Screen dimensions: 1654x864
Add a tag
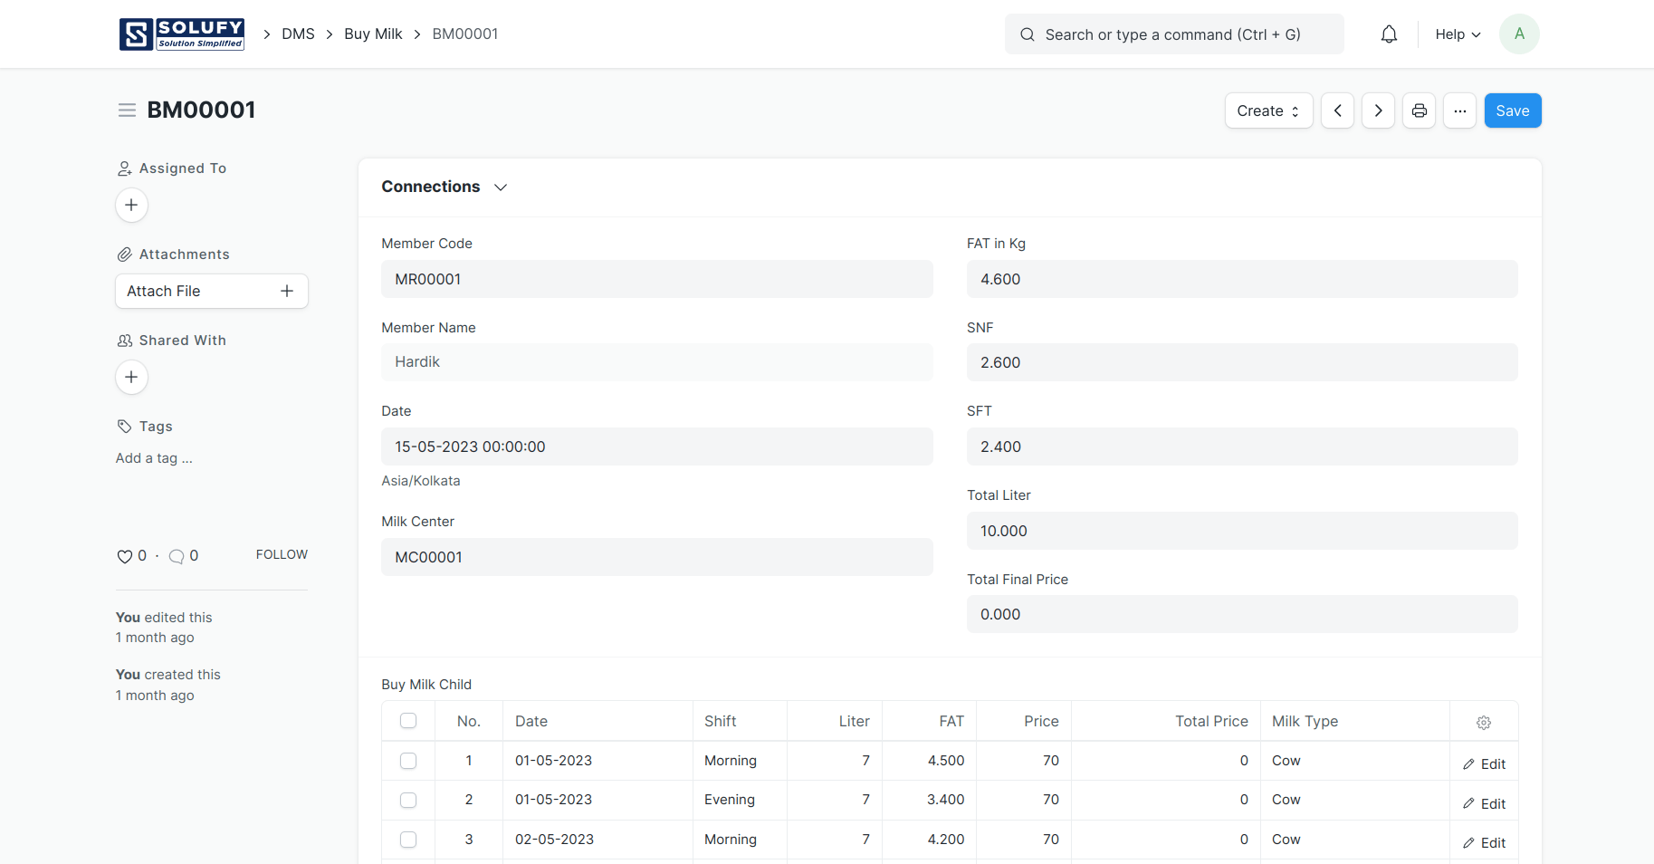pos(154,458)
